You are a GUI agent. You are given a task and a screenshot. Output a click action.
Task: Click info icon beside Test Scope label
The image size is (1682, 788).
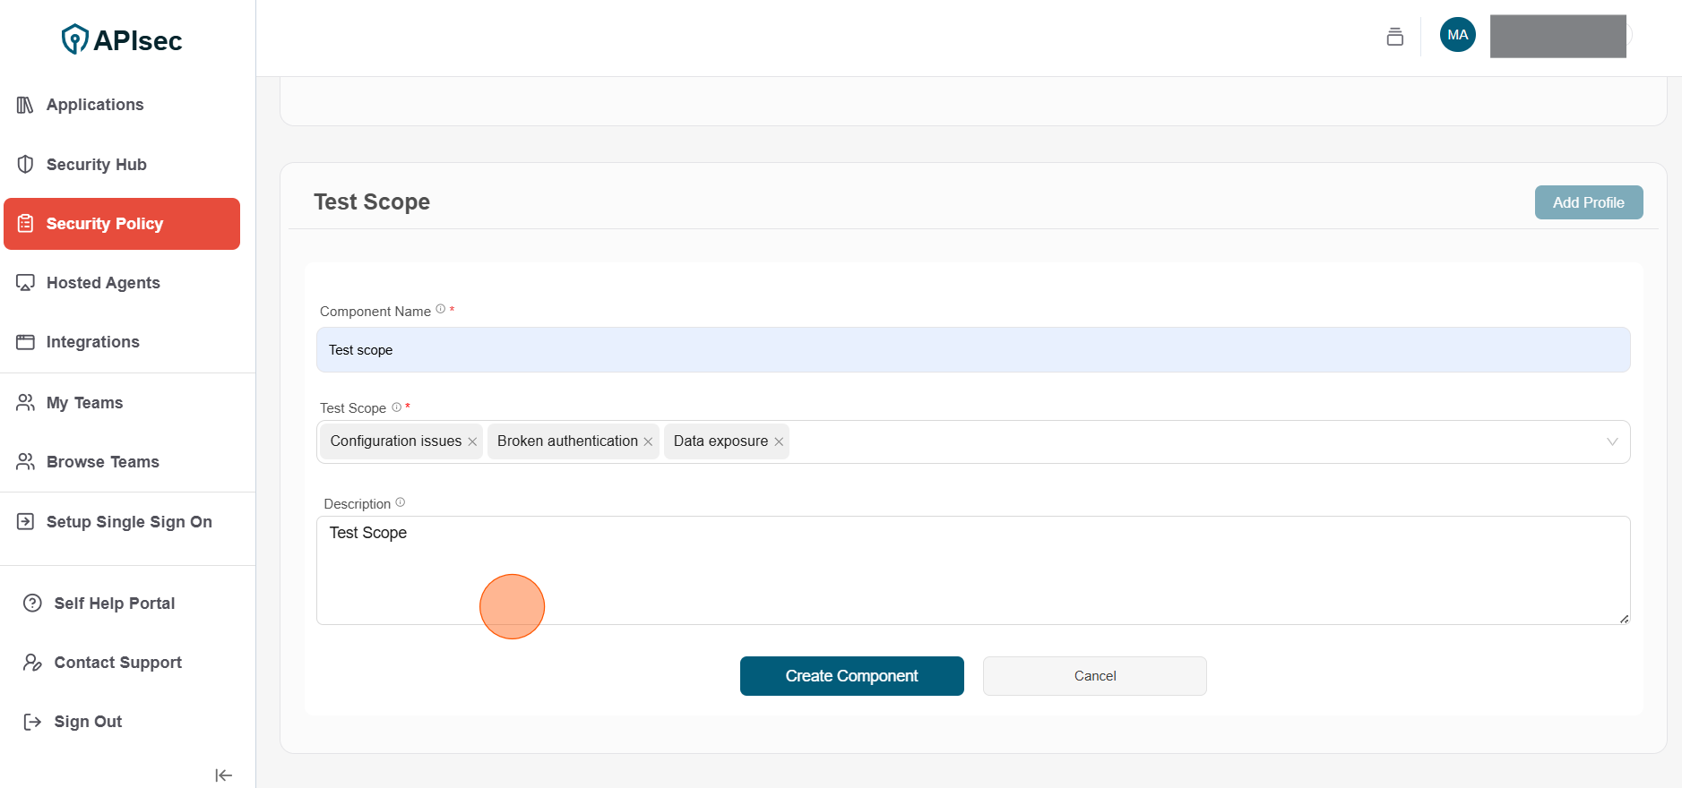pyautogui.click(x=396, y=407)
